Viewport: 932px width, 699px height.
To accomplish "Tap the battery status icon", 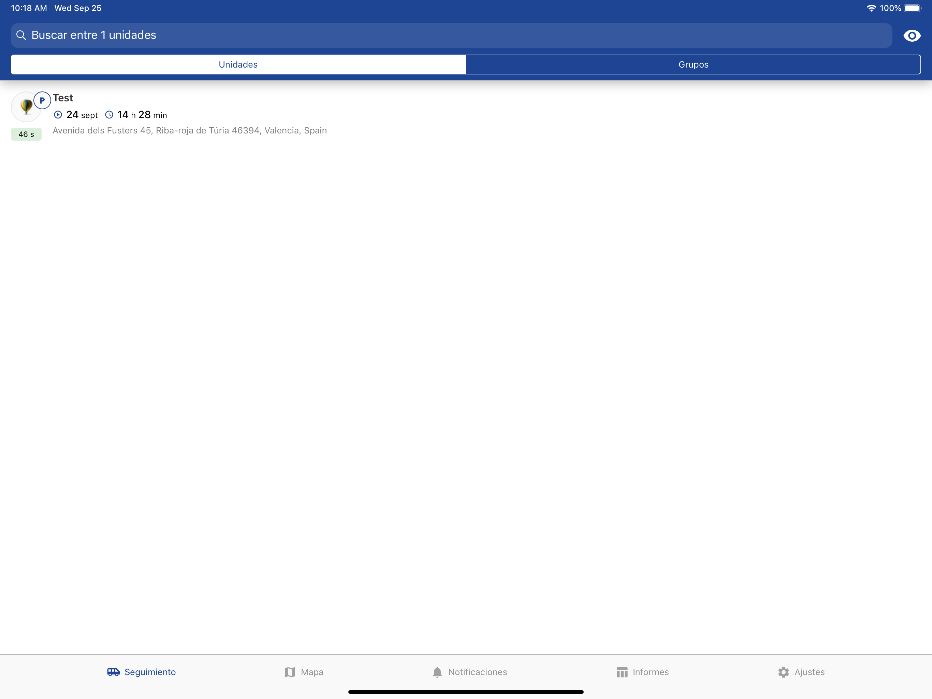I will pyautogui.click(x=913, y=8).
